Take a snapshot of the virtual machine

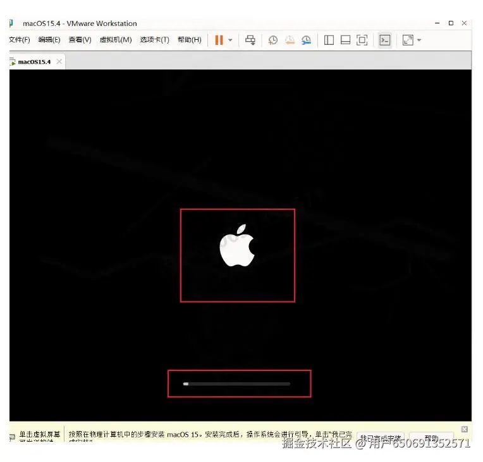click(x=273, y=40)
